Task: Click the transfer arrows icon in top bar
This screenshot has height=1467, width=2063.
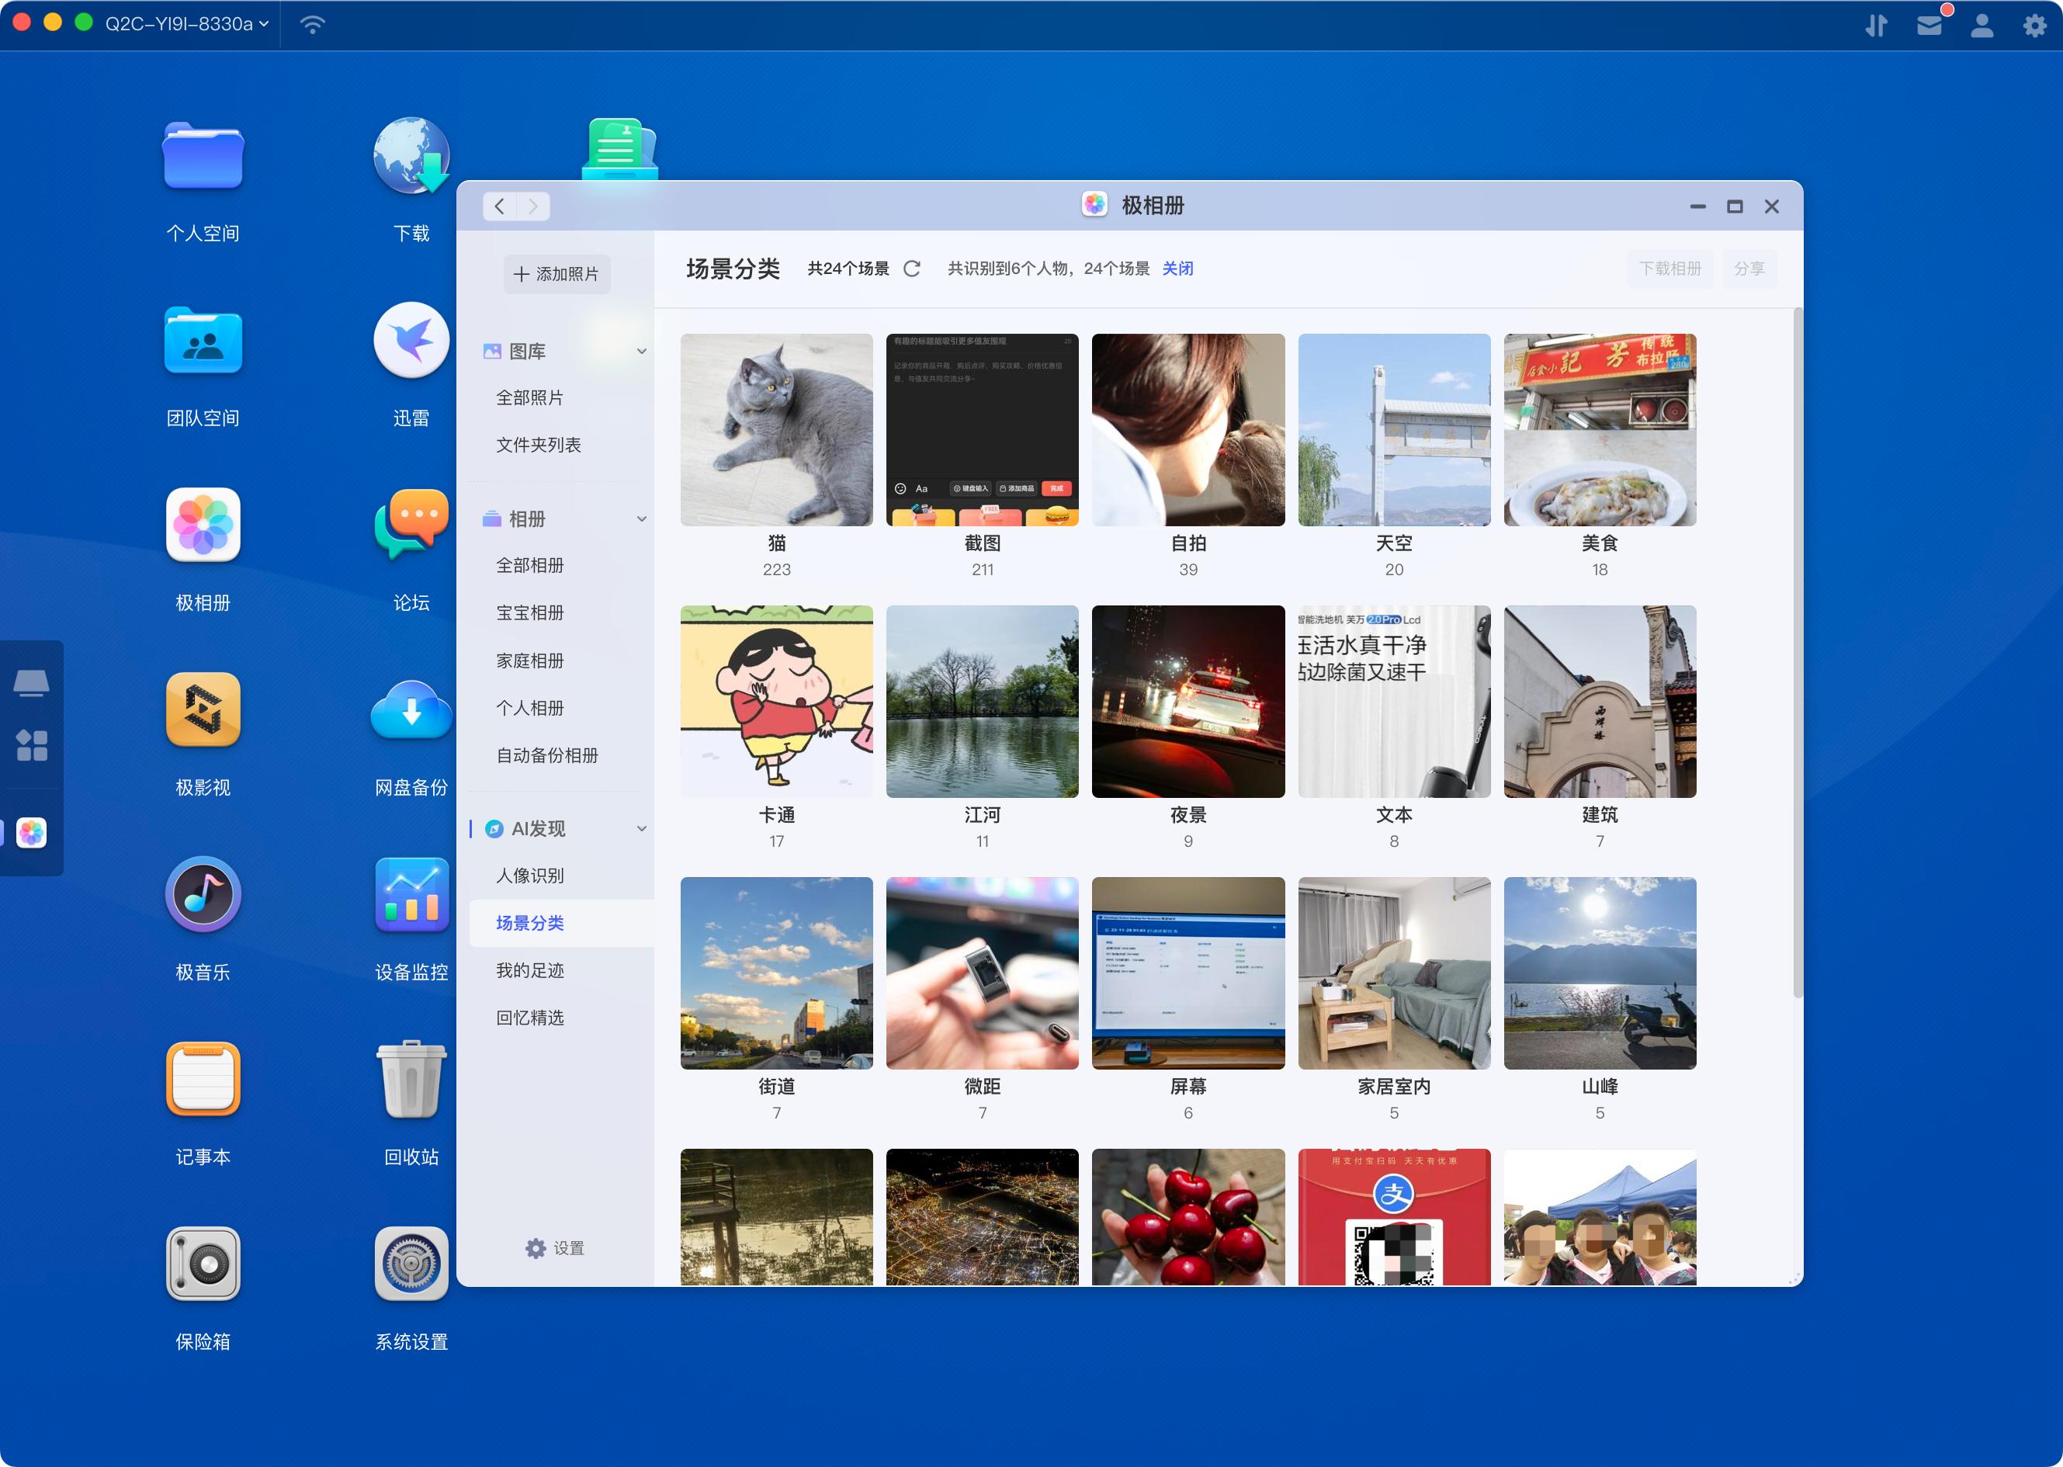Action: pyautogui.click(x=1877, y=24)
